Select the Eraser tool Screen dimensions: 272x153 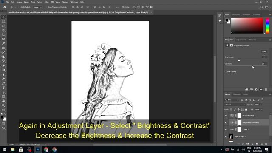3,66
